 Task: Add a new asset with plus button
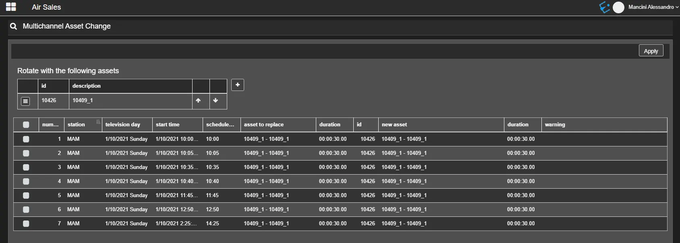pos(238,85)
